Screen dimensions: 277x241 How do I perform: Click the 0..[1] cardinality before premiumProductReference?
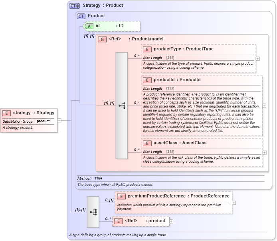coord(109,200)
